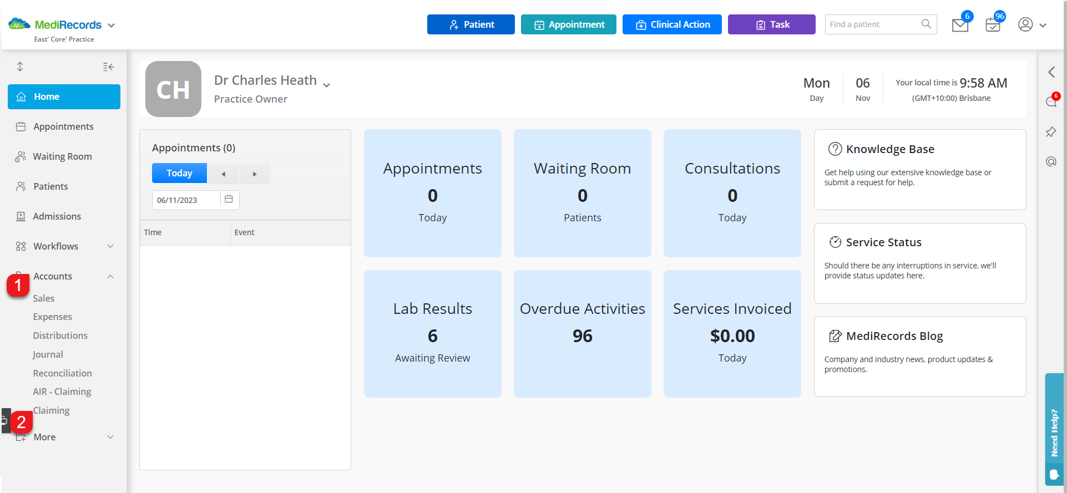The height and width of the screenshot is (493, 1067).
Task: Open Distributions under Accounts
Action: pyautogui.click(x=60, y=336)
